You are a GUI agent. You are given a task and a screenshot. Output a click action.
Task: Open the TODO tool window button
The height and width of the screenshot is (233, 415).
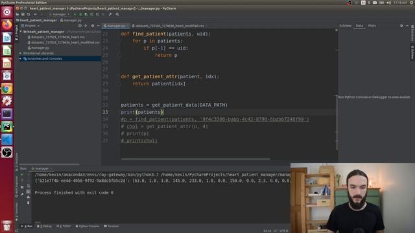click(64, 226)
